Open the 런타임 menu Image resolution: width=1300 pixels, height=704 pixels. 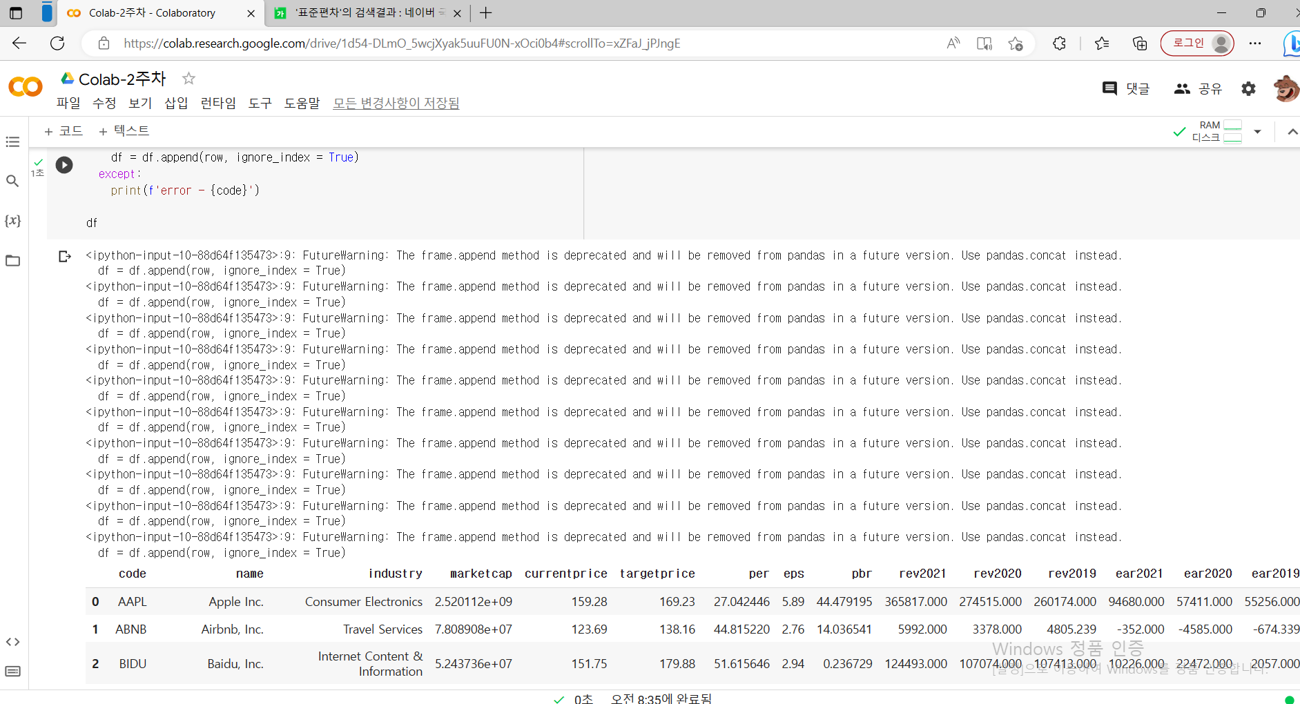point(218,103)
